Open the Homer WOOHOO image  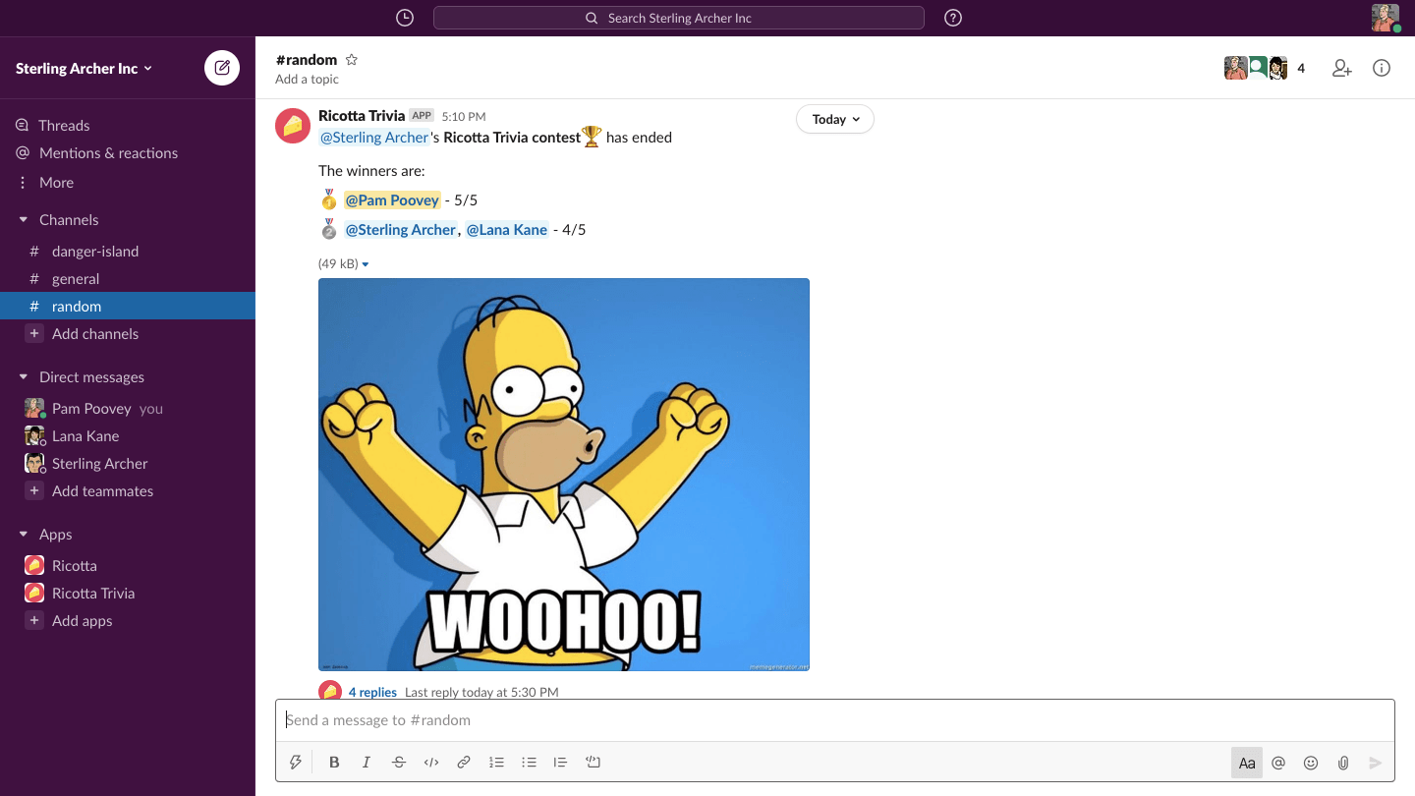coord(564,475)
